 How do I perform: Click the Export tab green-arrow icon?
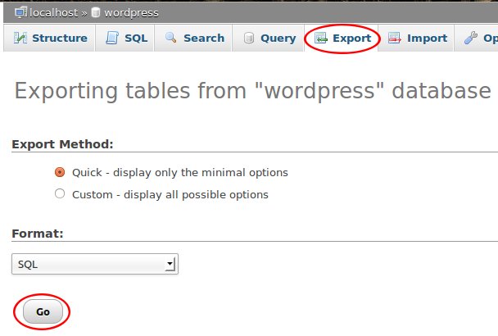click(x=320, y=38)
